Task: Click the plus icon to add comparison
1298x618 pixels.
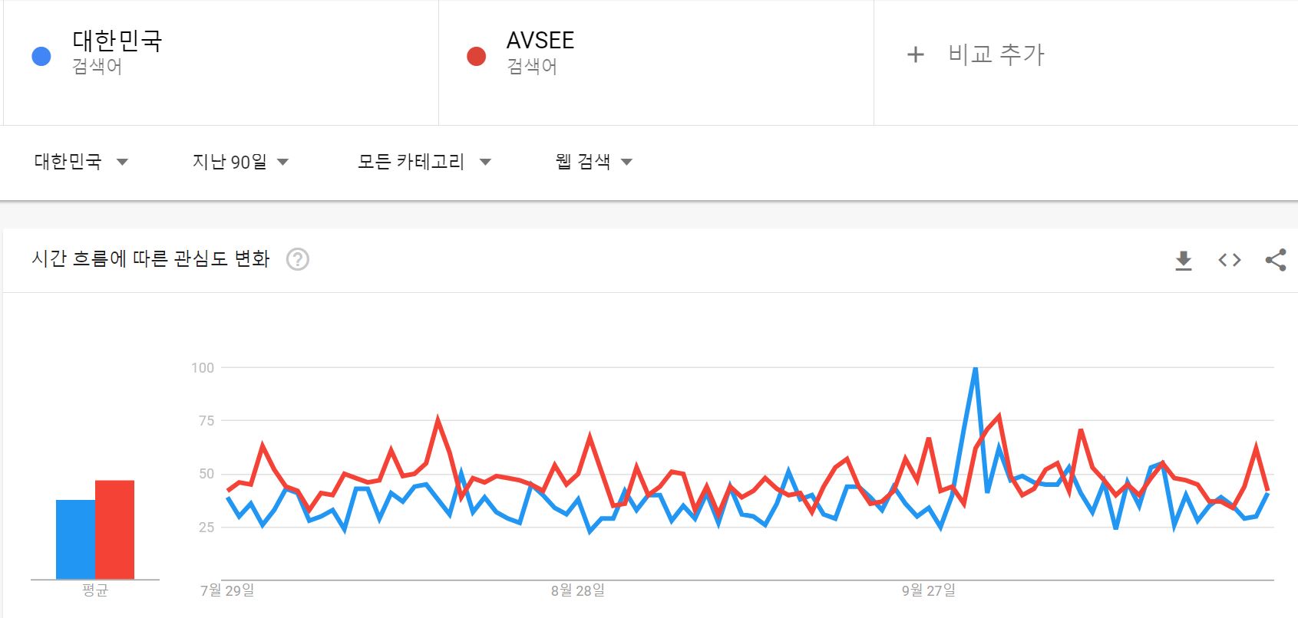Action: [915, 54]
